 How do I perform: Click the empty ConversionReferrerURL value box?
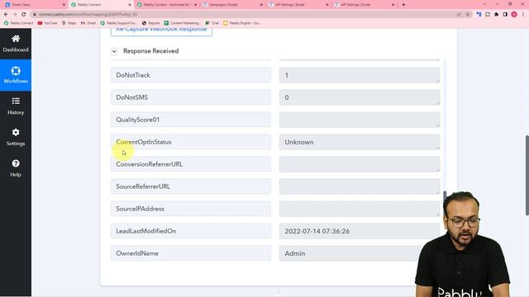pyautogui.click(x=360, y=164)
